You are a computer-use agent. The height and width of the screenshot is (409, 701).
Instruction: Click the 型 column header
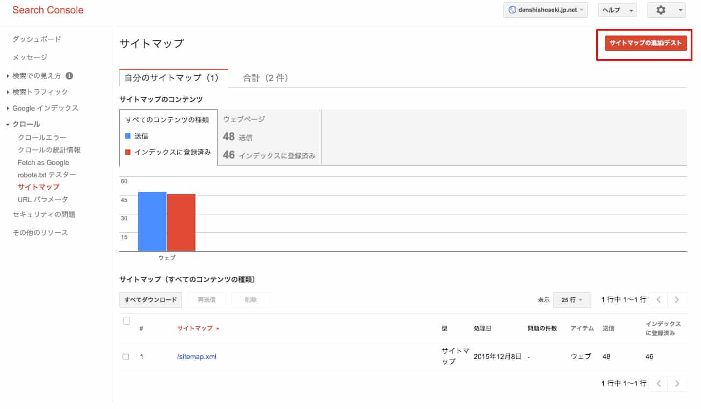coord(445,328)
